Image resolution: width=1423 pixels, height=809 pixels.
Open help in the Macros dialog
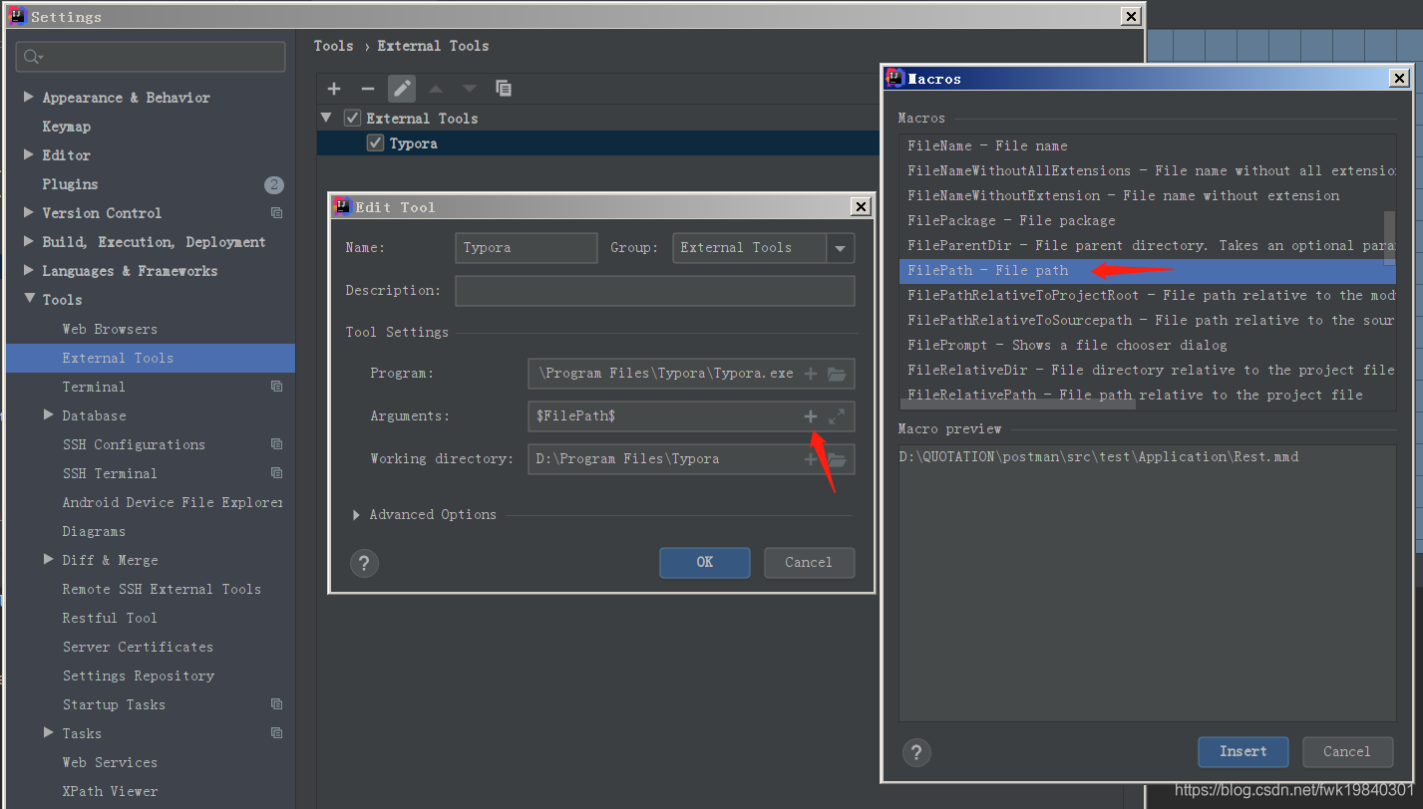pos(916,752)
